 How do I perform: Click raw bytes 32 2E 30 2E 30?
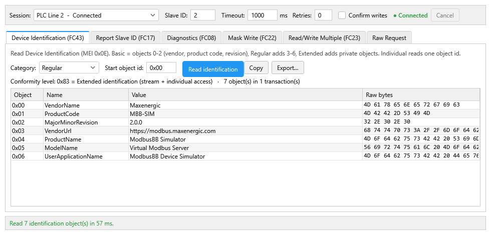point(421,121)
